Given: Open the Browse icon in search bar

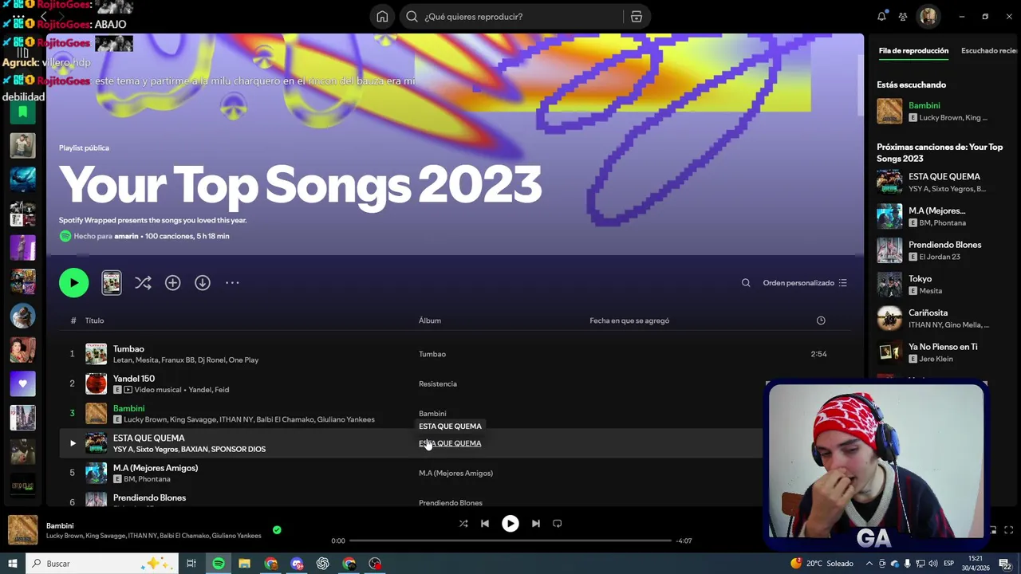Looking at the screenshot, I should [x=636, y=17].
